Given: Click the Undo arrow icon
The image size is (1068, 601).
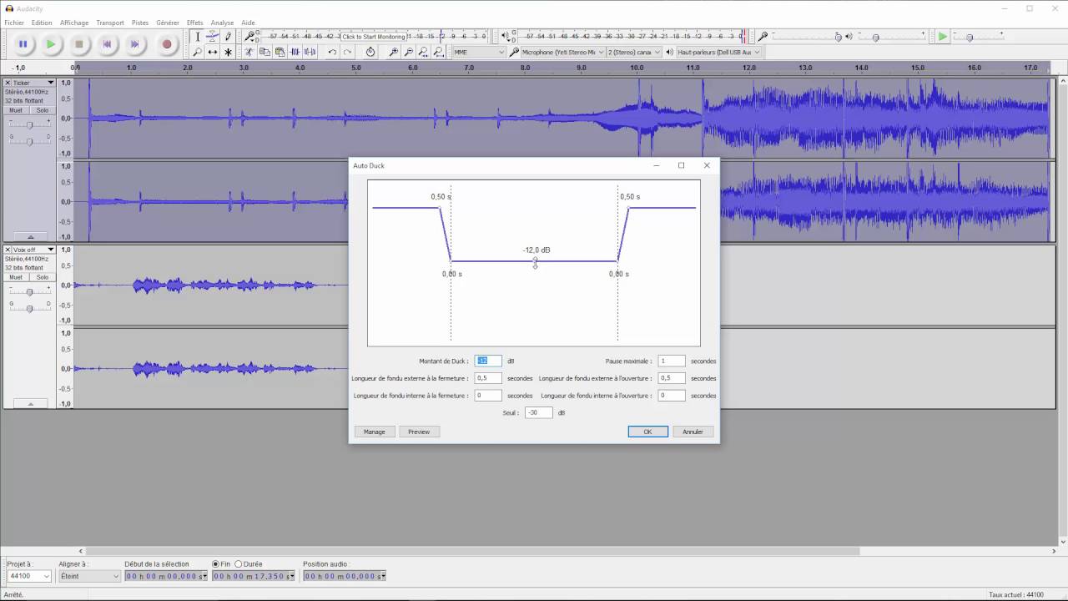Looking at the screenshot, I should click(x=332, y=52).
